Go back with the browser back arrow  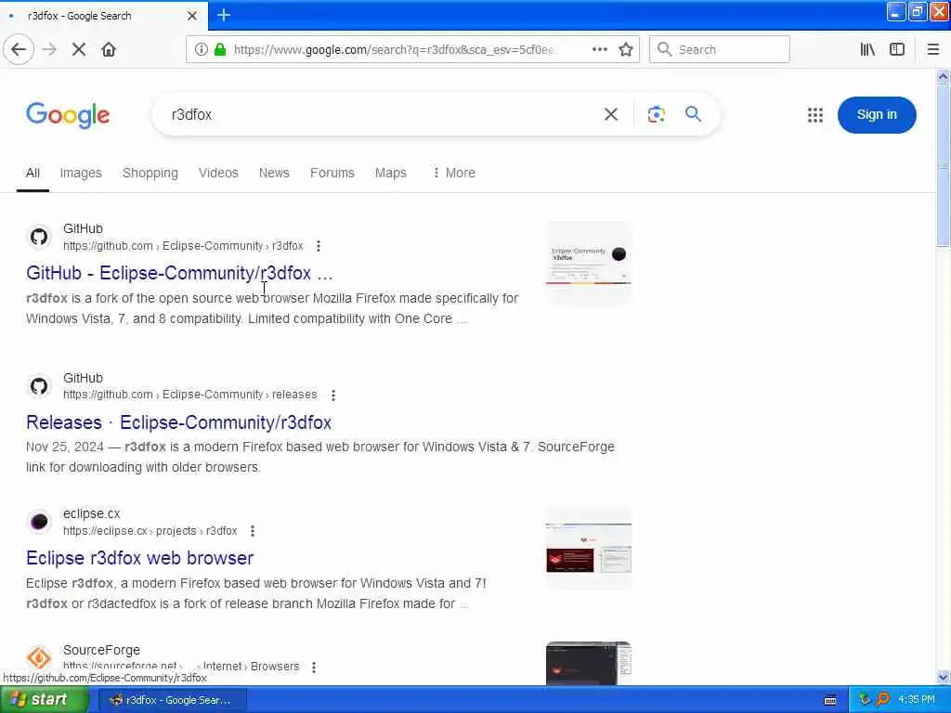(19, 50)
